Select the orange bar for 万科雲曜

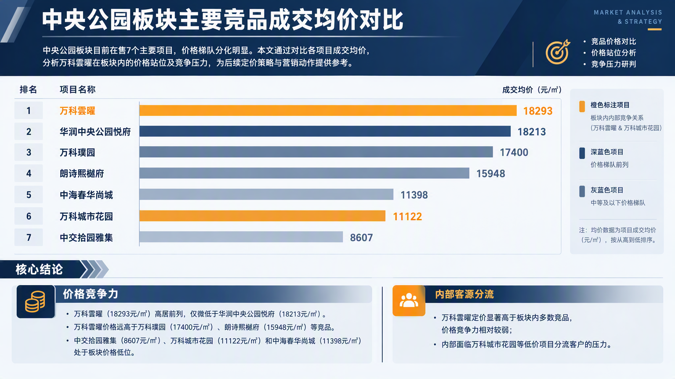(328, 111)
